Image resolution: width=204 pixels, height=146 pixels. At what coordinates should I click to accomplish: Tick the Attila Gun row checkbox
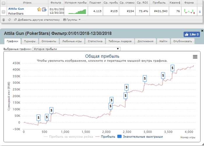point(3,12)
